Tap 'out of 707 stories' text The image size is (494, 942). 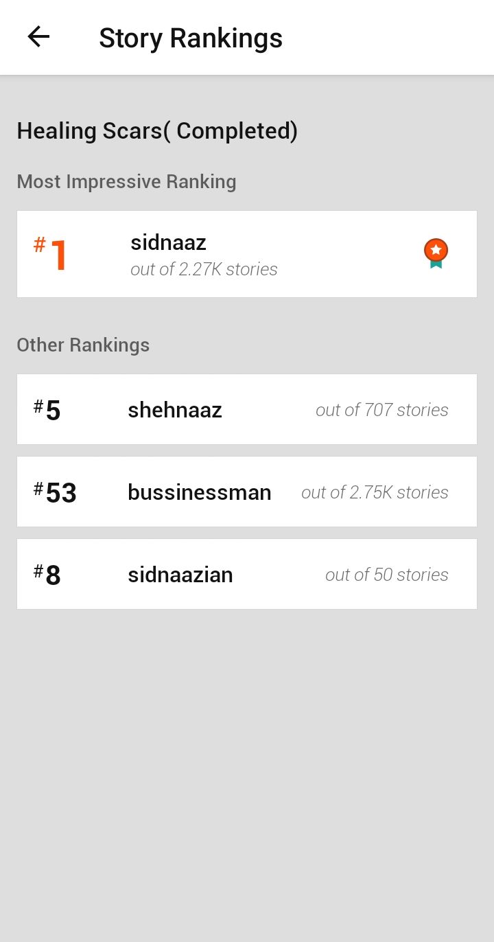(x=381, y=410)
